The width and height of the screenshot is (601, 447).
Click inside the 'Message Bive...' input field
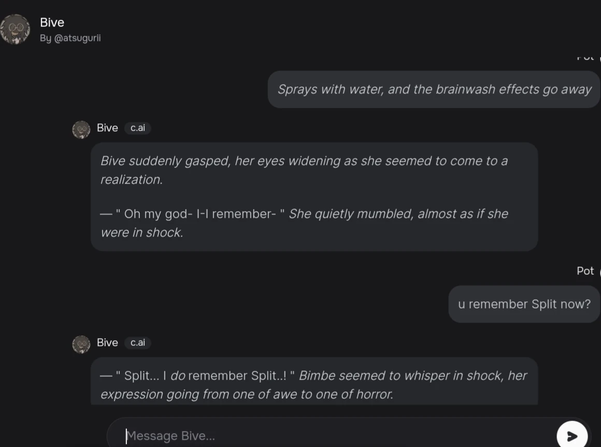pos(207,436)
